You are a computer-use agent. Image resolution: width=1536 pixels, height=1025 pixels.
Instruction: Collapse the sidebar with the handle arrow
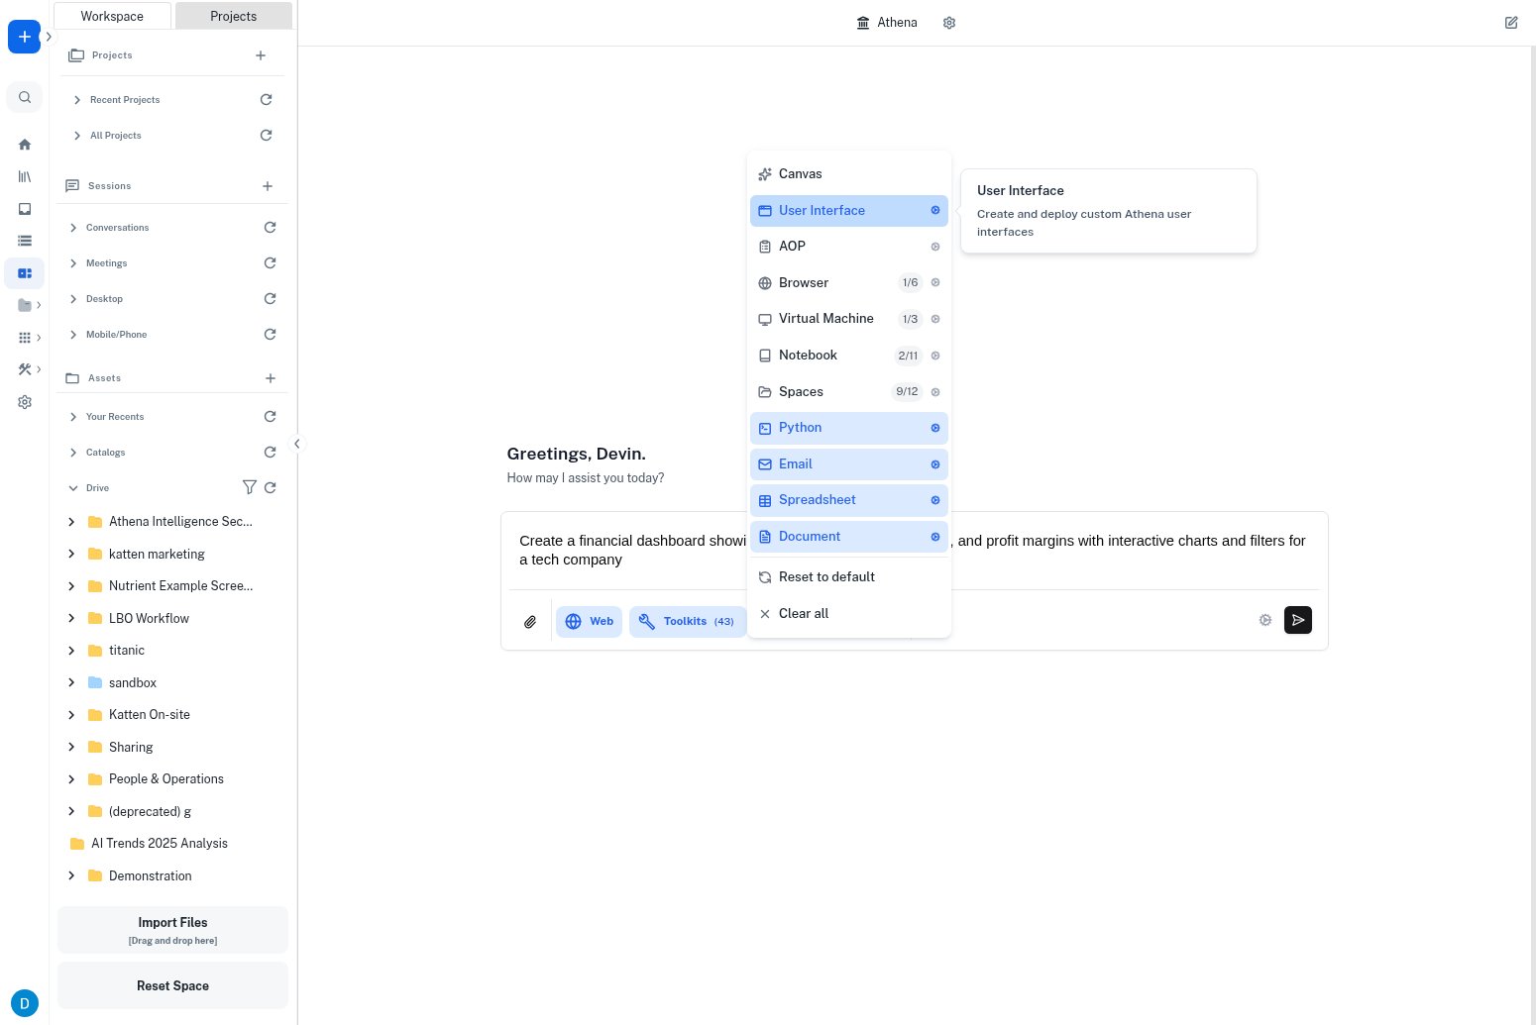[296, 444]
